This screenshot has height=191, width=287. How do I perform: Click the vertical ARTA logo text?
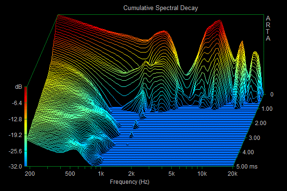click(x=268, y=28)
